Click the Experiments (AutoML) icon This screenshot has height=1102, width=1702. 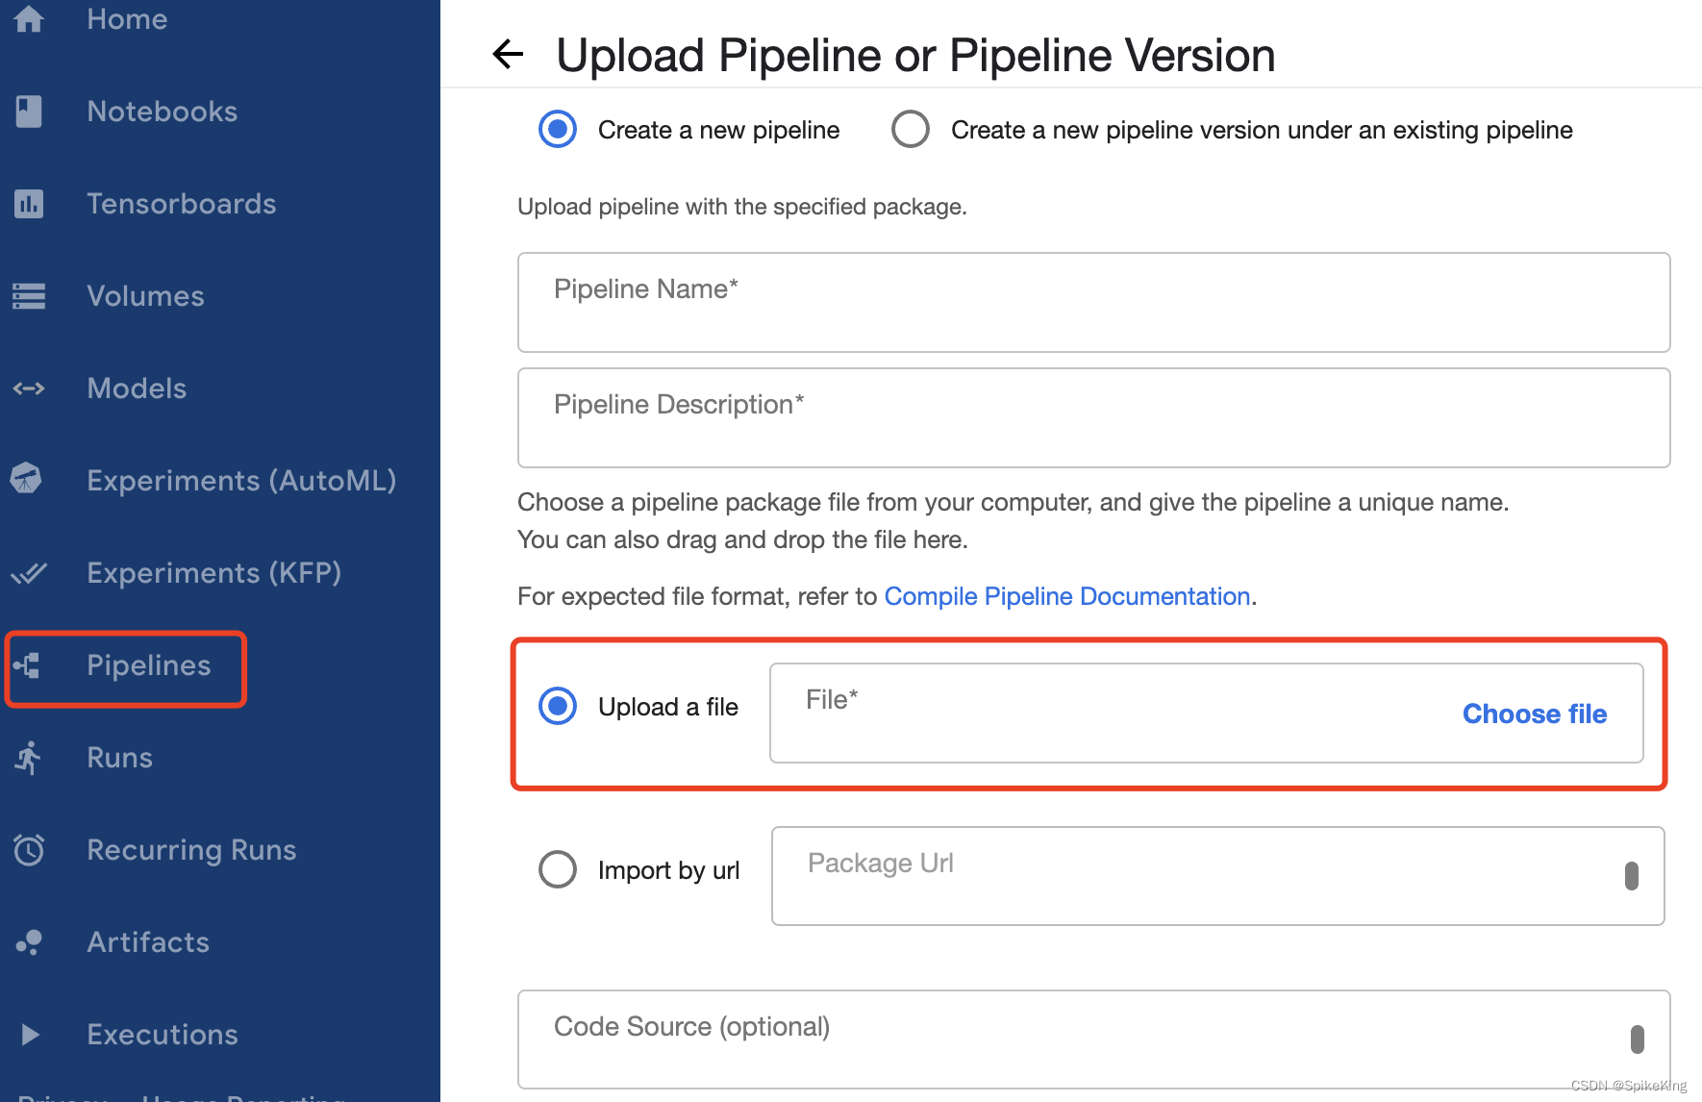[27, 478]
